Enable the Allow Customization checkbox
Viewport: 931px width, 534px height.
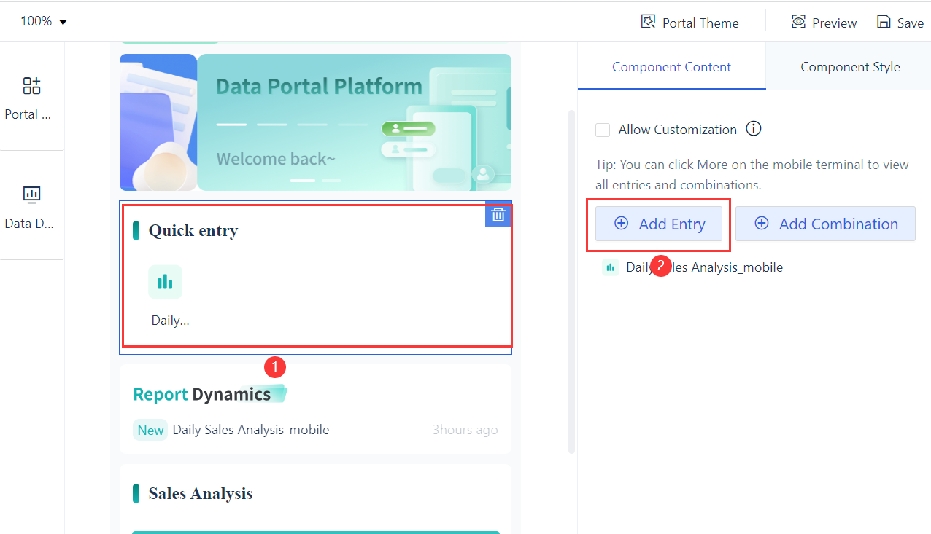coord(603,130)
